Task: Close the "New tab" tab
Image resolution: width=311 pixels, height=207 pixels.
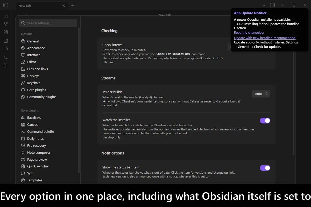Action: pos(64,6)
